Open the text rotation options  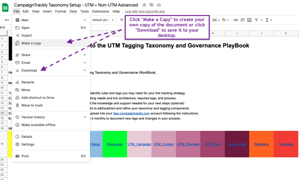point(226,20)
